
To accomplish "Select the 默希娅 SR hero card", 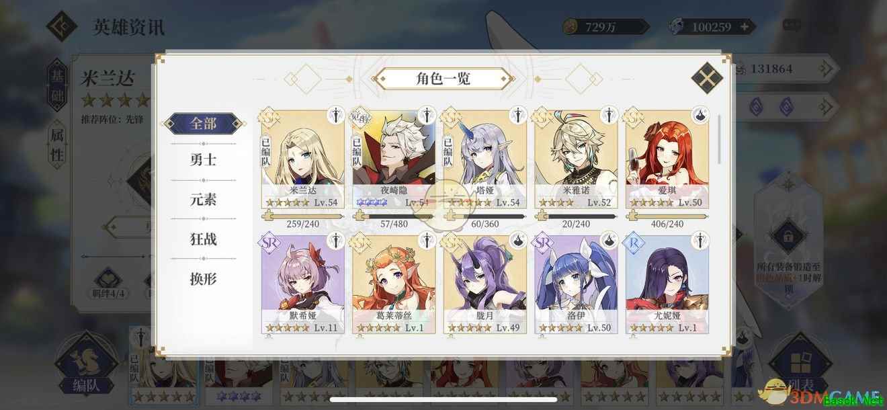I will click(x=302, y=284).
